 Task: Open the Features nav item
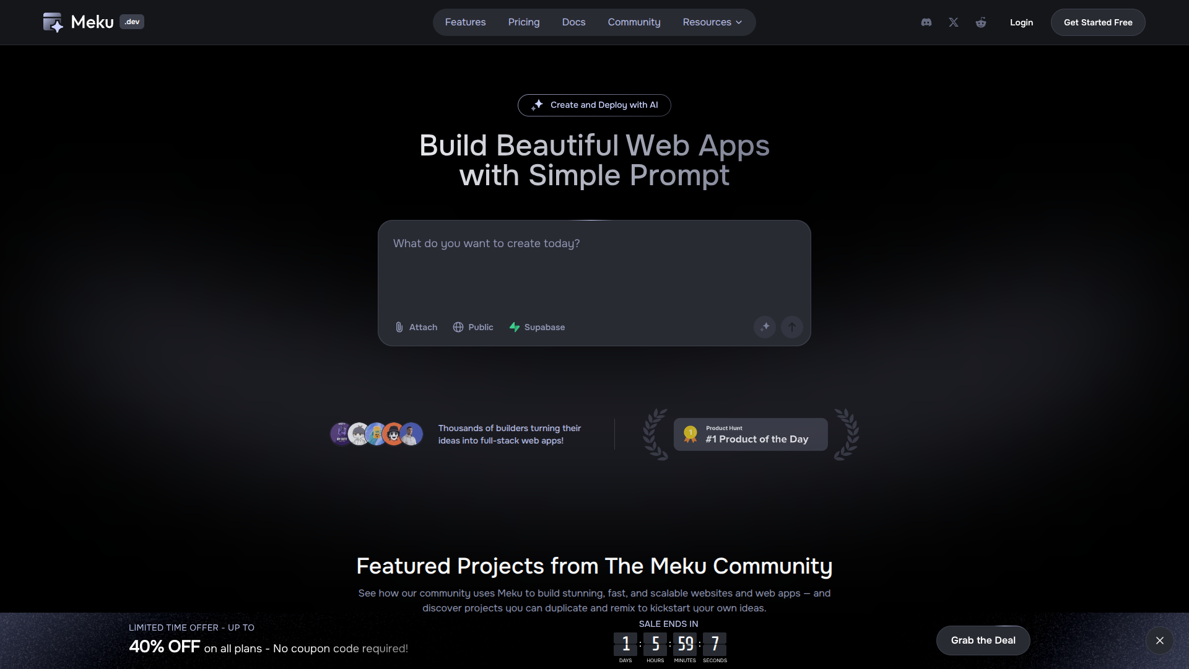click(x=465, y=22)
